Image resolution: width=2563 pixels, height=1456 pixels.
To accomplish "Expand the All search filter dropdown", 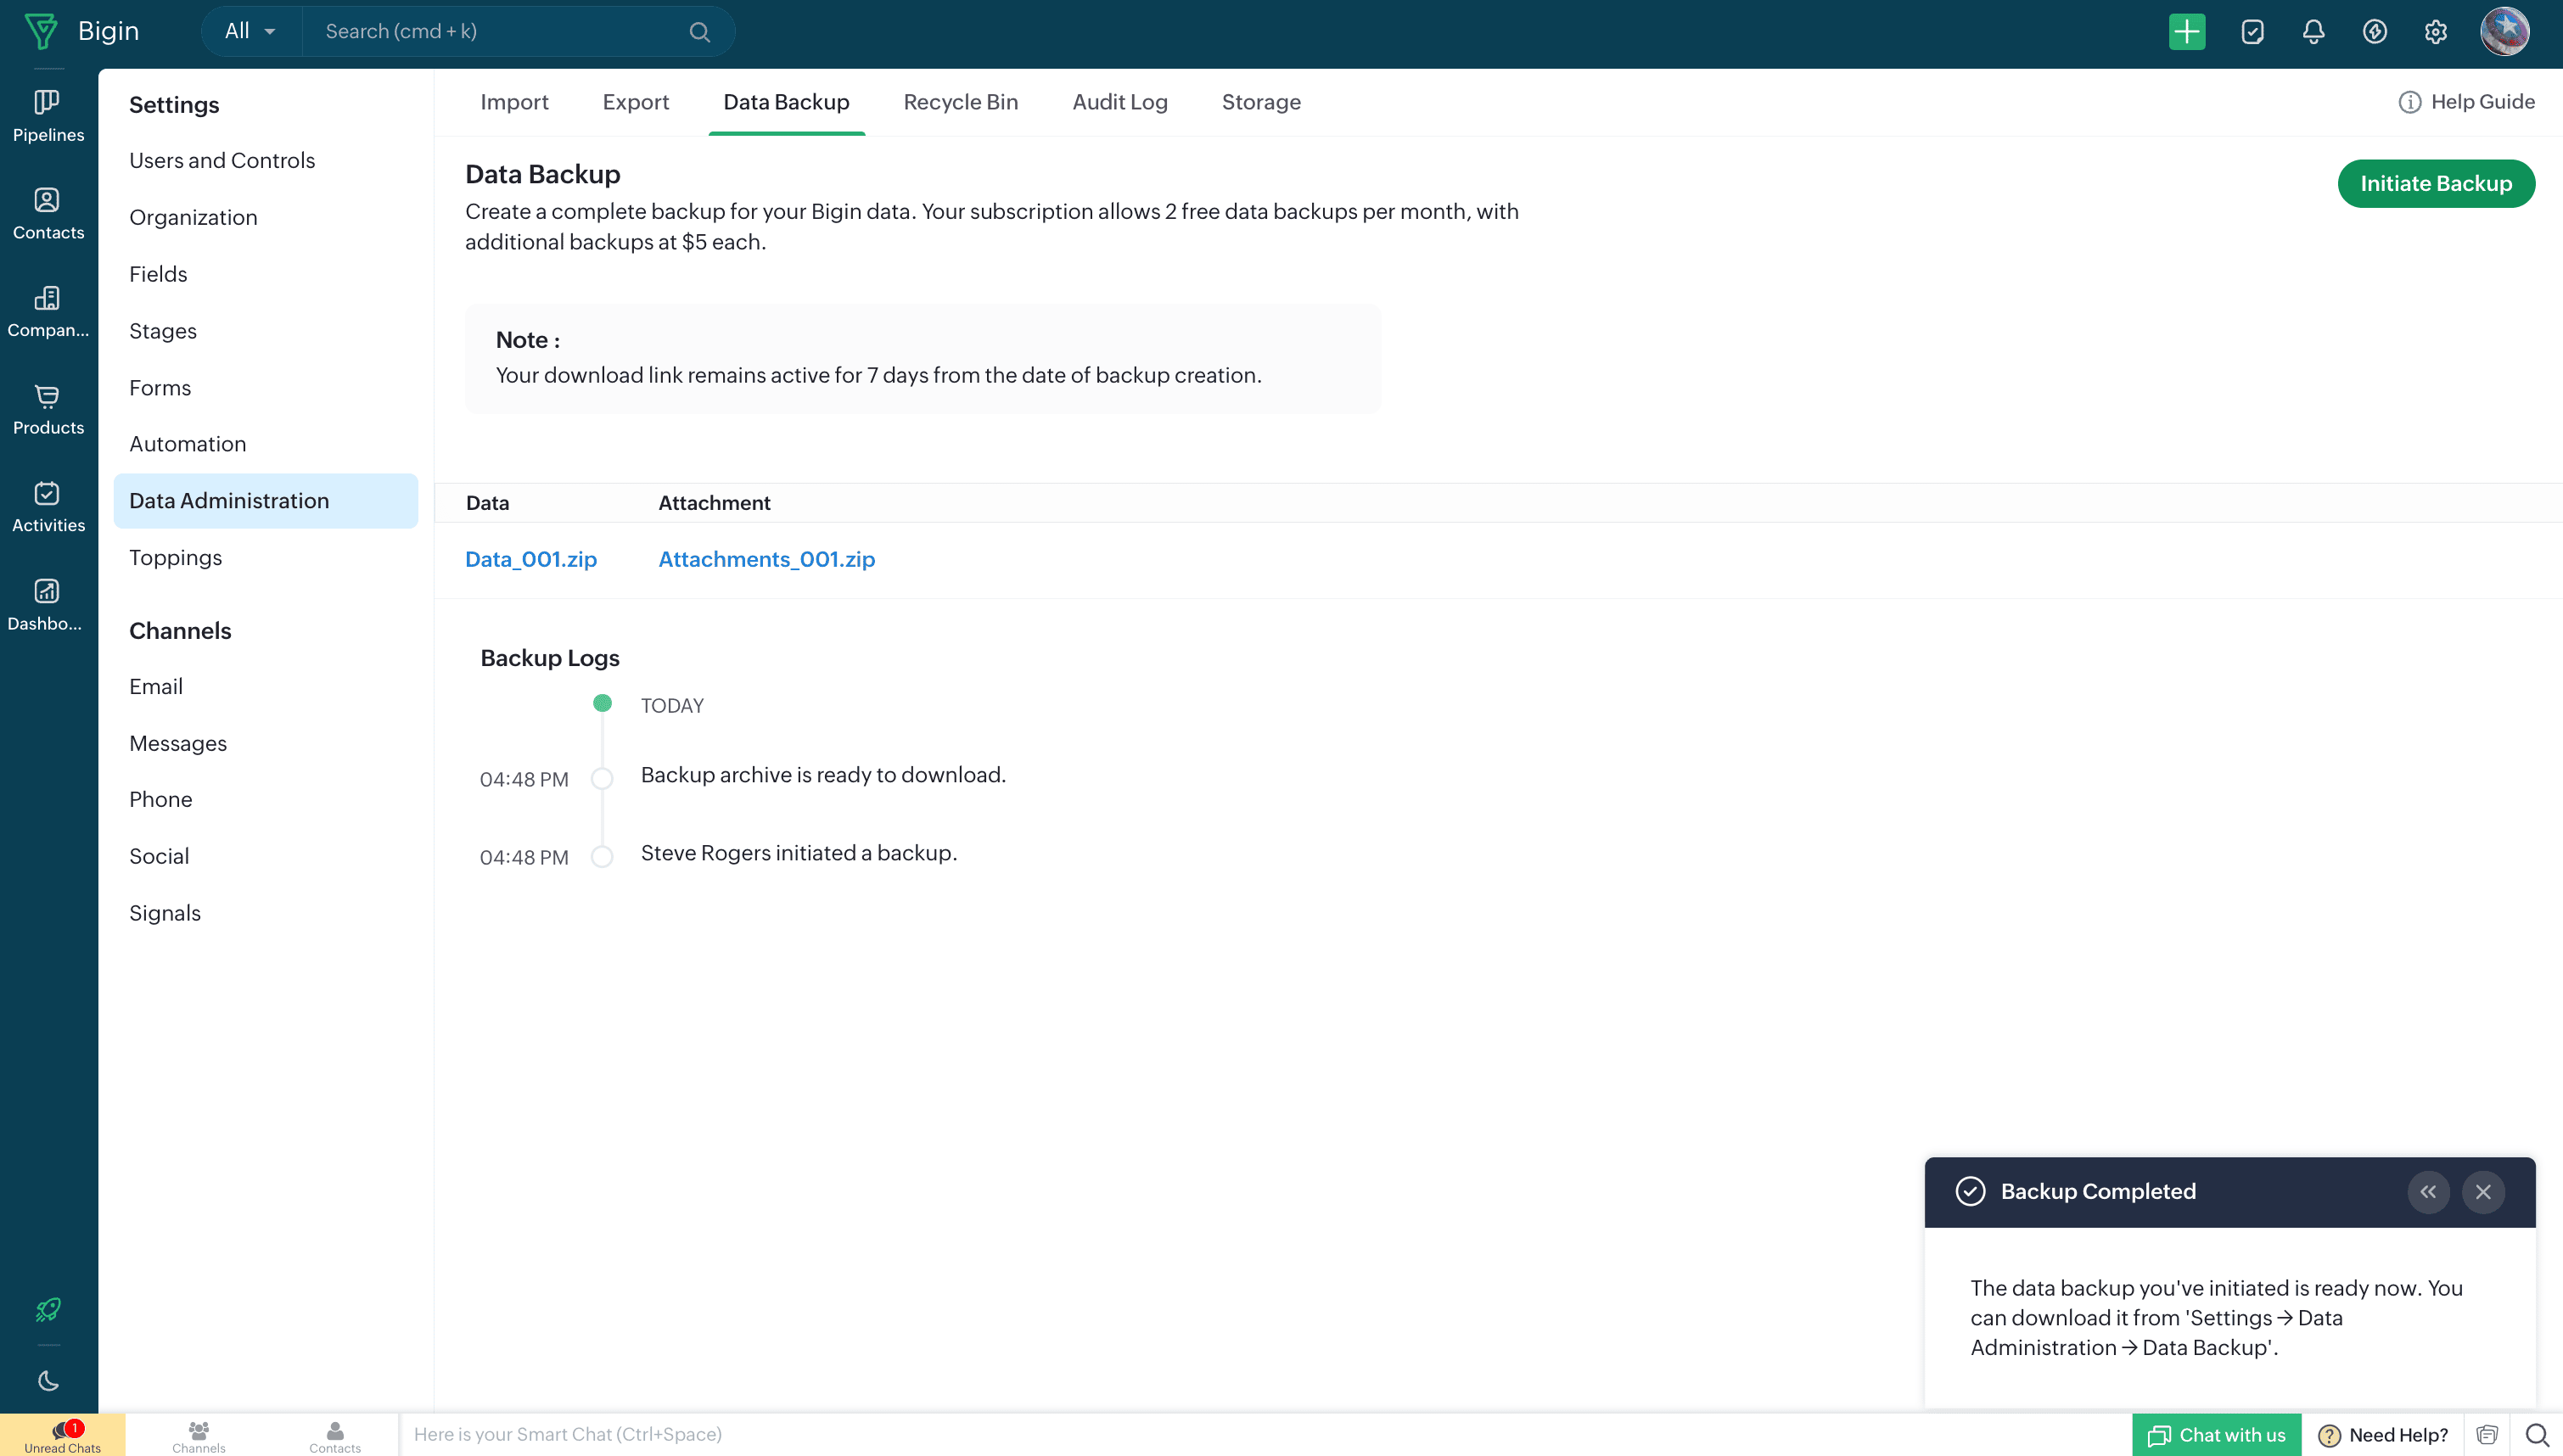I will 250,32.
